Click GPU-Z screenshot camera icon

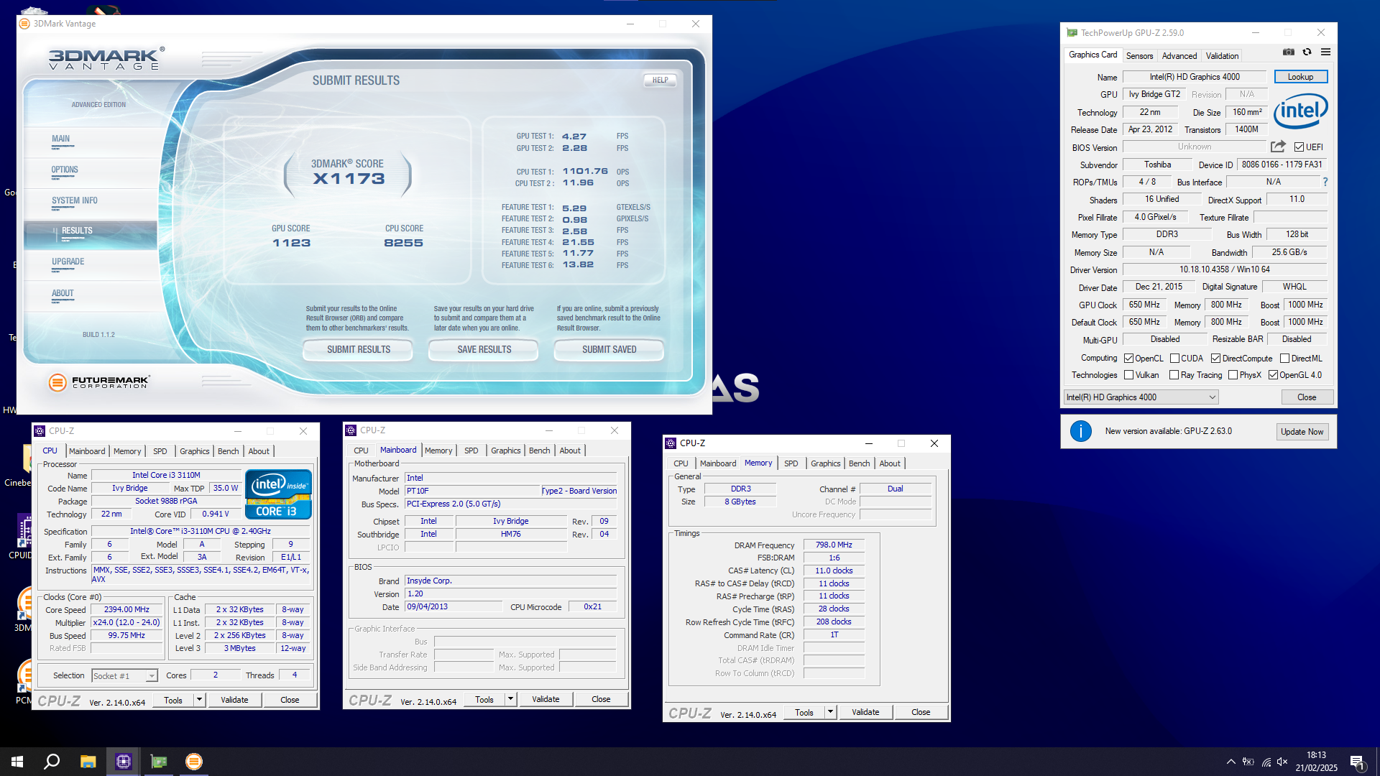[1289, 52]
